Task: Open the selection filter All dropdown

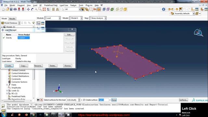Action: 73,9
